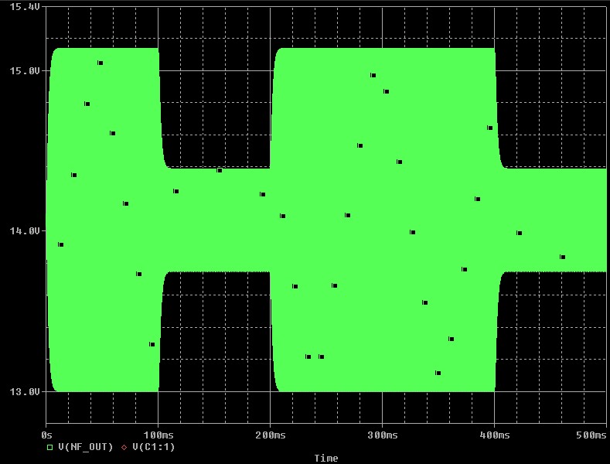Click the Time axis title
This screenshot has height=464, width=610.
click(326, 458)
